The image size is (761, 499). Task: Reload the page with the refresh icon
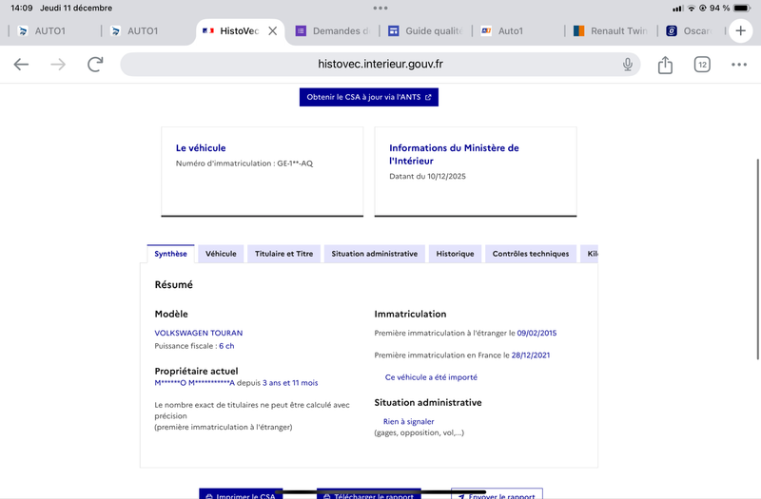95,65
